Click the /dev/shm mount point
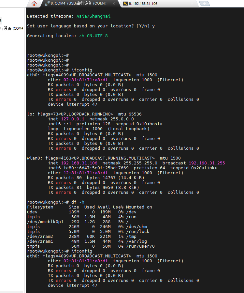Image resolution: width=244 pixels, height=293 pixels. click(x=136, y=227)
